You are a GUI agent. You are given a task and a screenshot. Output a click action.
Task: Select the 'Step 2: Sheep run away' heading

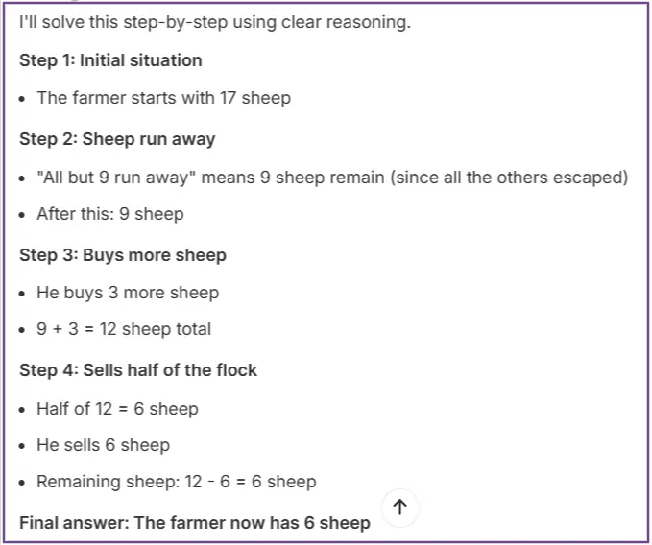click(117, 139)
